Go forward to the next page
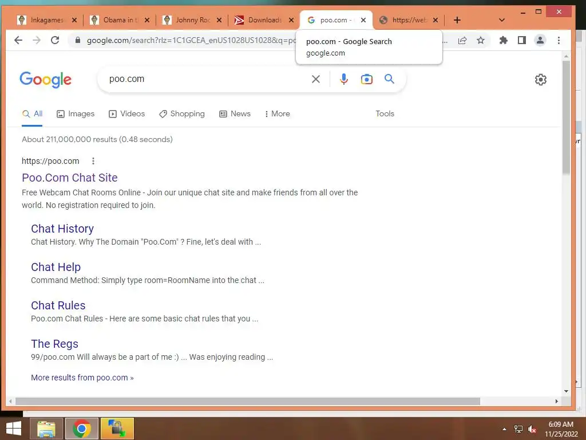Image resolution: width=586 pixels, height=440 pixels. (x=37, y=40)
